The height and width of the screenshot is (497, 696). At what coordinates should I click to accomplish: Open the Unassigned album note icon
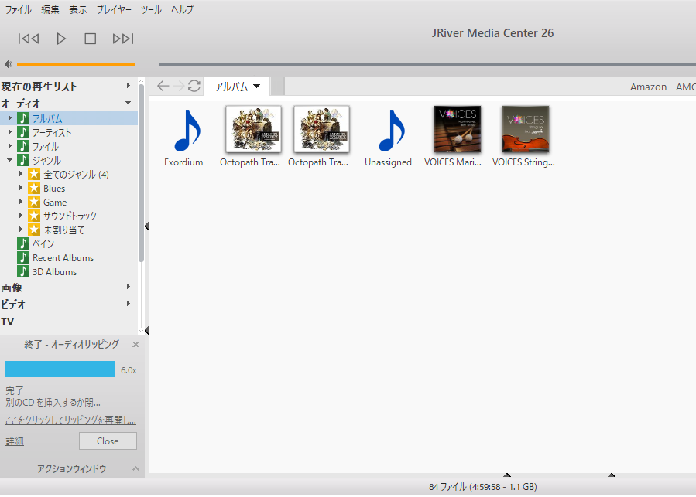click(392, 131)
